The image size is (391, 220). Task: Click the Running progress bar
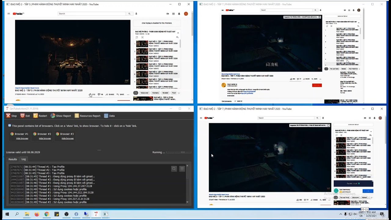click(179, 152)
